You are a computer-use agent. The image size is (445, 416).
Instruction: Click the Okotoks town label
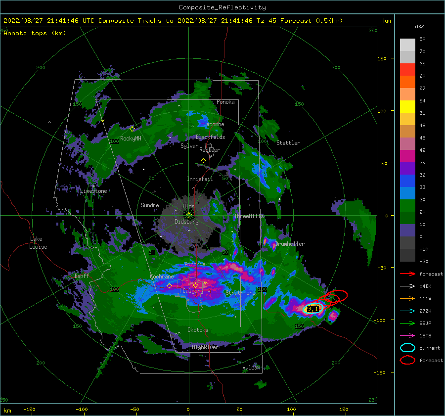(198, 330)
